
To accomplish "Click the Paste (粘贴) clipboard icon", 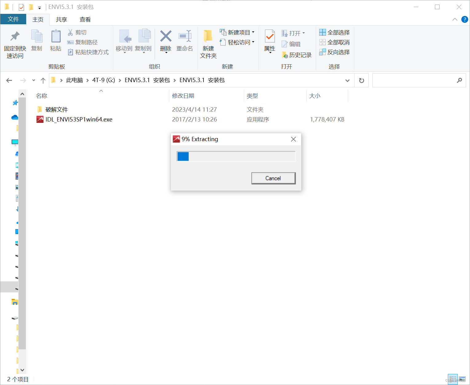I will [56, 36].
